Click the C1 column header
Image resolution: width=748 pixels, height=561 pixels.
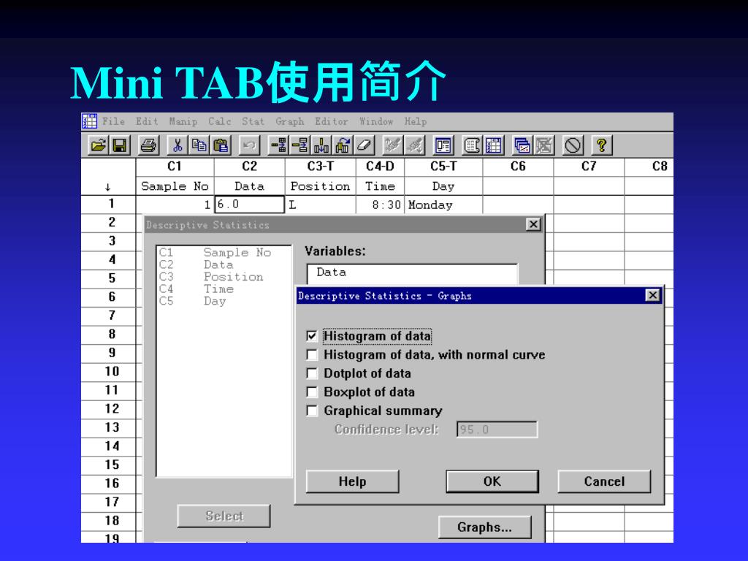[175, 167]
